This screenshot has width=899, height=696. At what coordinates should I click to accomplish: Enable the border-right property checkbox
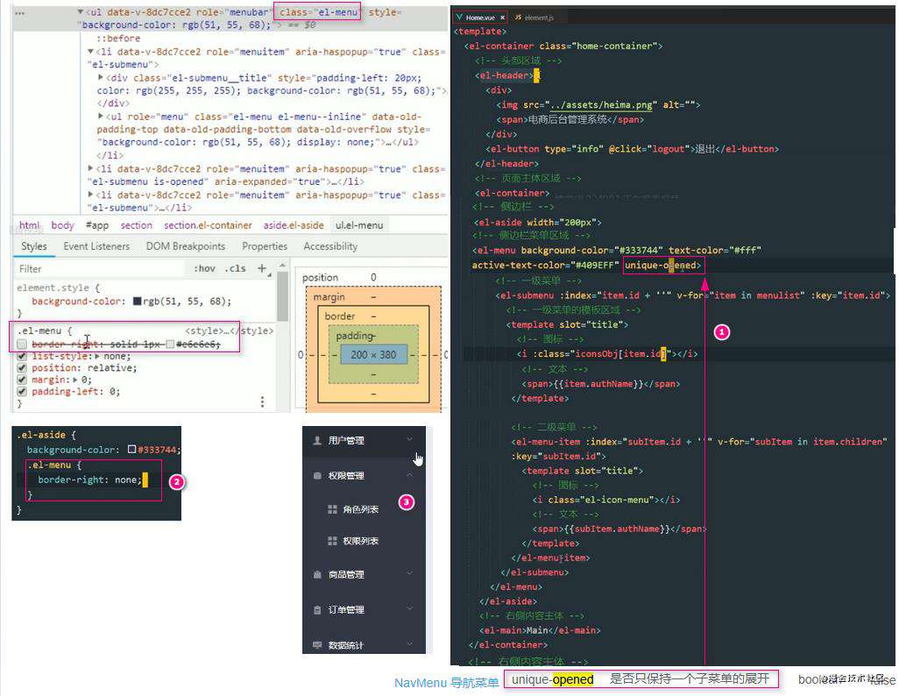(22, 344)
